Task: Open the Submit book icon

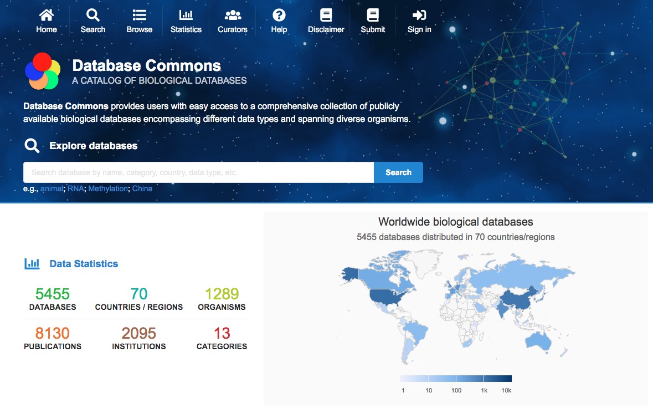Action: coord(373,15)
